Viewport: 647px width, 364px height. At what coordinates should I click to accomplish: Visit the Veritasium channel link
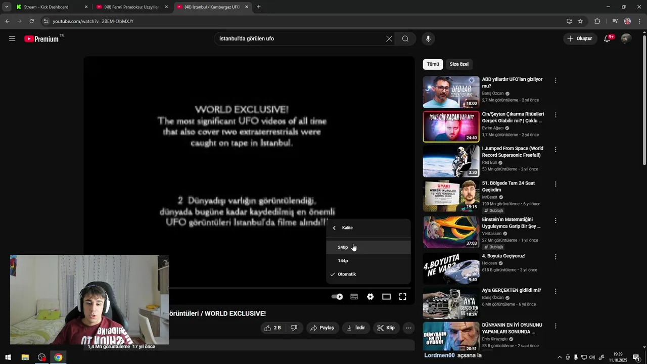click(492, 234)
